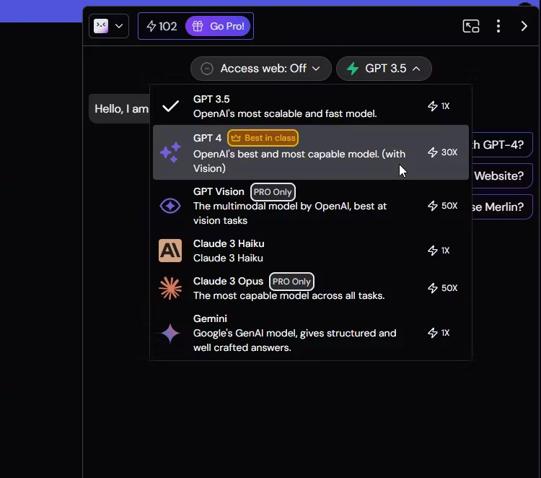Expand the Access web chevron arrow

(x=316, y=69)
